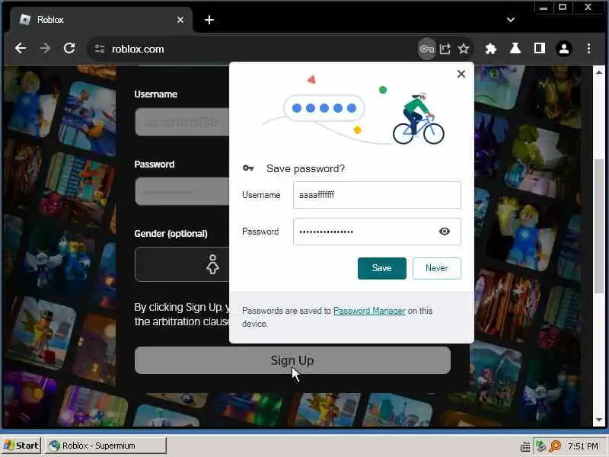This screenshot has height=457, width=609.
Task: Open the Extensions puzzle icon
Action: (491, 49)
